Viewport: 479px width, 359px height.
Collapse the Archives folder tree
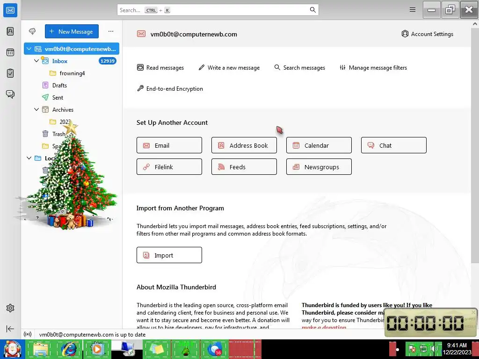click(x=36, y=109)
